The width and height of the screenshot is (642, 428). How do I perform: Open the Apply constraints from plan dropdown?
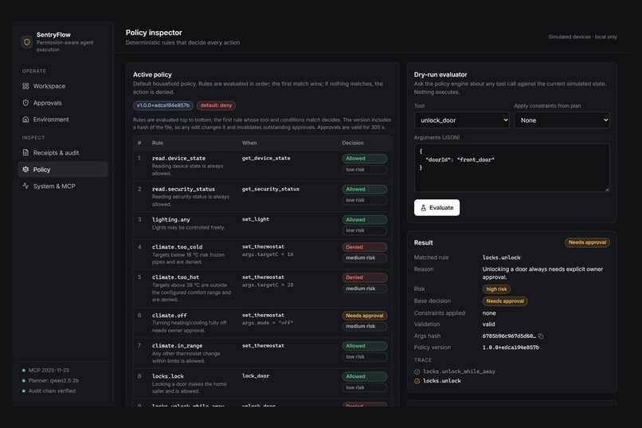(x=562, y=120)
